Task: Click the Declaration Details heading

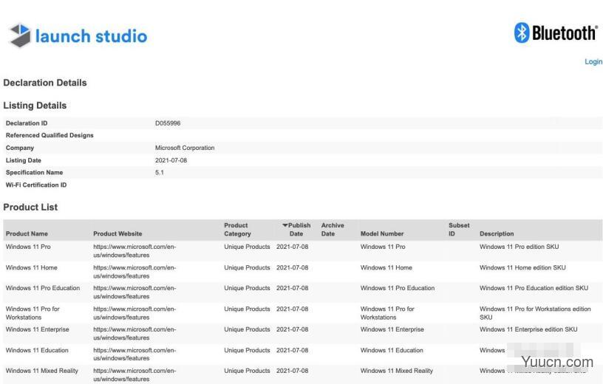Action: [x=45, y=83]
